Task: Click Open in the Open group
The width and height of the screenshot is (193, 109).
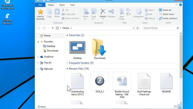Action: pyautogui.click(x=150, y=10)
